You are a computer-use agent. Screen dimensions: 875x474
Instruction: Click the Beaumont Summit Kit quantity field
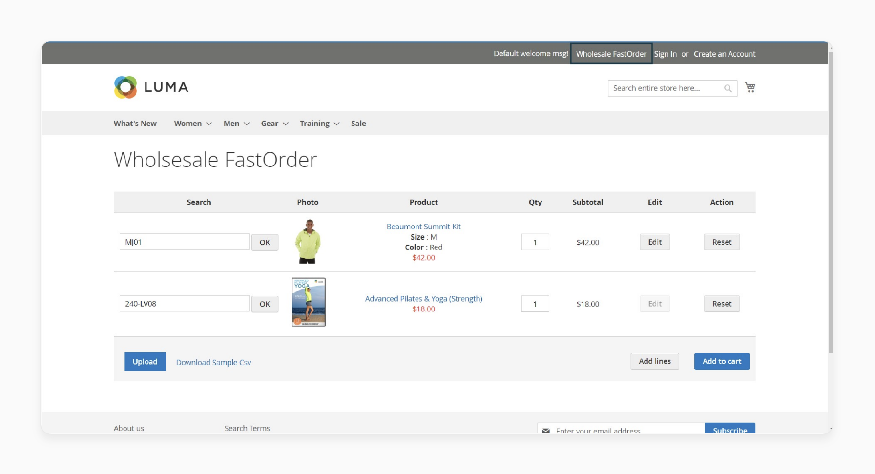(535, 242)
